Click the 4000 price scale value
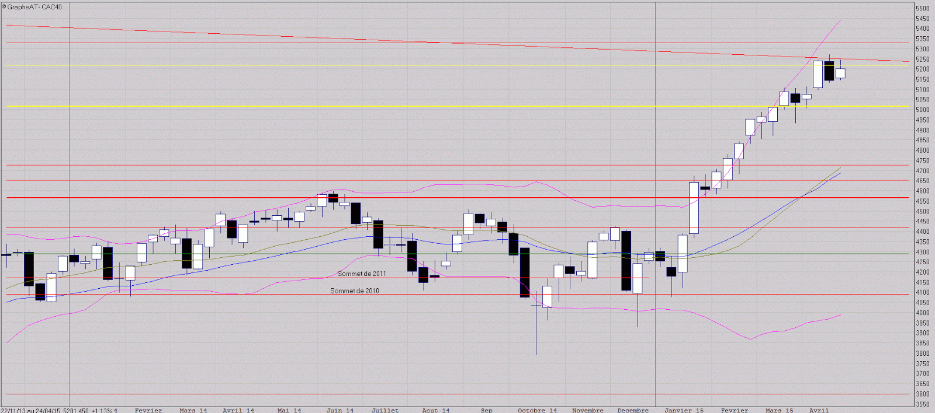 click(x=923, y=313)
